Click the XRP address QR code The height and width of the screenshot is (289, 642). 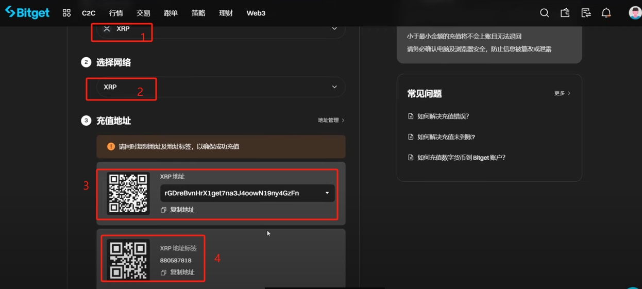click(128, 193)
